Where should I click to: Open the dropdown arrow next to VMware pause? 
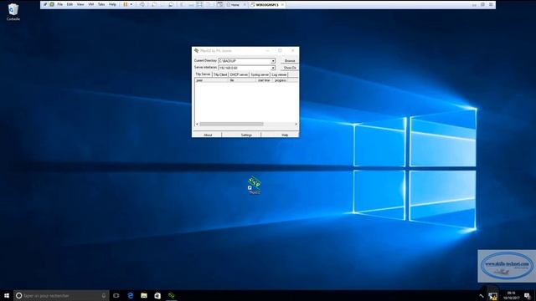pos(131,4)
